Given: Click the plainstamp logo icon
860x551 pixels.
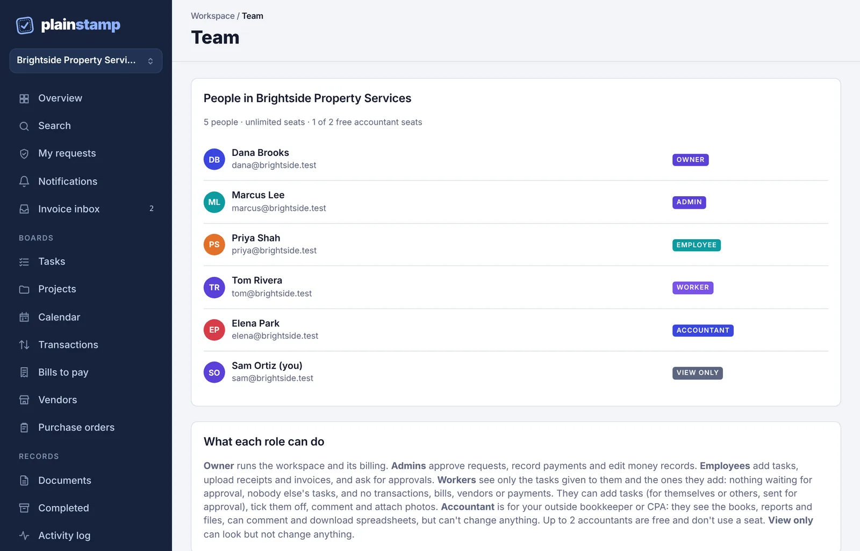Looking at the screenshot, I should pos(25,25).
